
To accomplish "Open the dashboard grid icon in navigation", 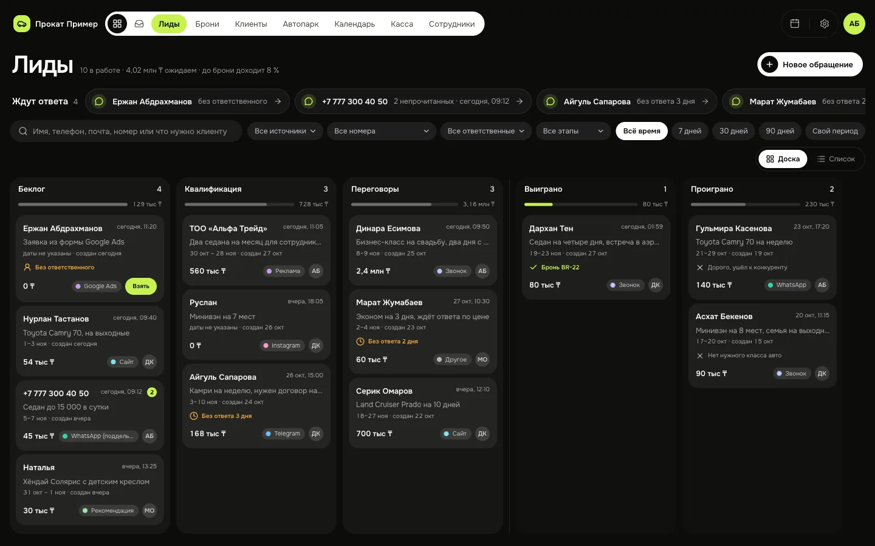I will coord(117,24).
